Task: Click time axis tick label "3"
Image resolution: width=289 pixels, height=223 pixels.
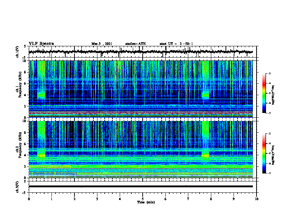Action: (97, 199)
